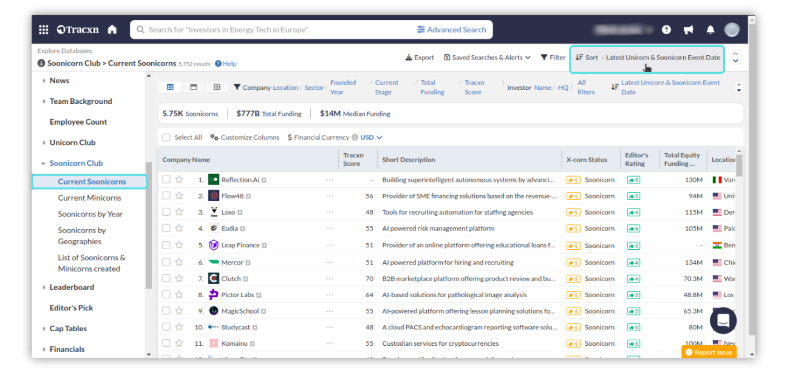Select the Eudia row checkbox

166,228
